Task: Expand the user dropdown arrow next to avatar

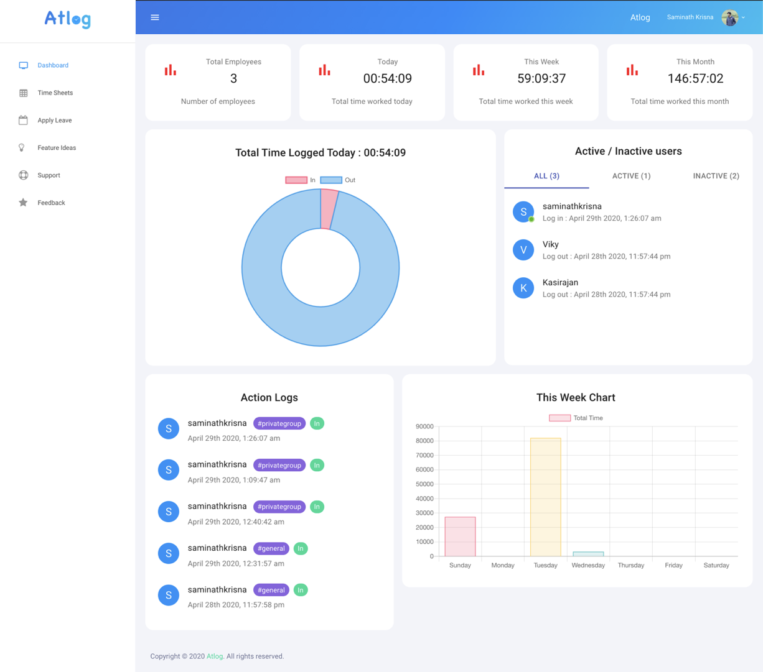Action: (x=743, y=17)
